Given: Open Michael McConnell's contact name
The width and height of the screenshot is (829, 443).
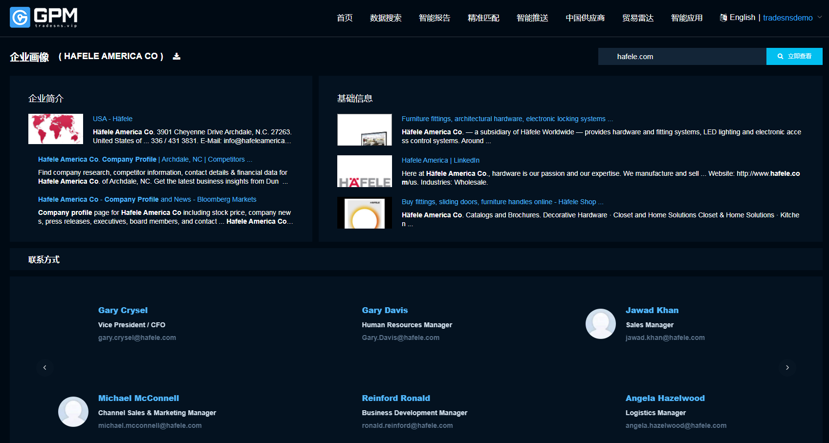Looking at the screenshot, I should click(x=138, y=398).
